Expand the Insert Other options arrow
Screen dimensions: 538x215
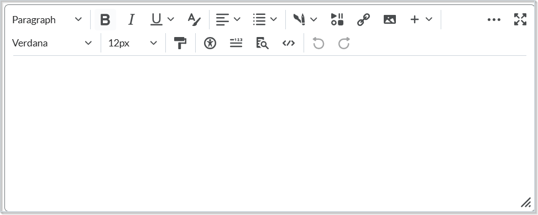tap(429, 19)
